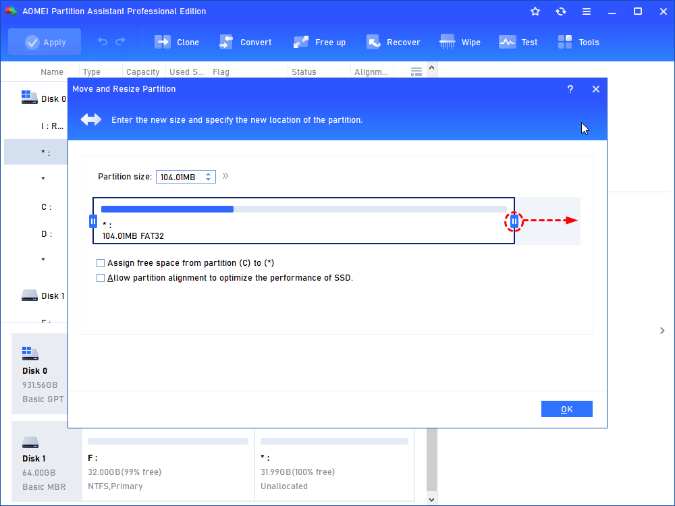The width and height of the screenshot is (675, 506).
Task: Click the Convert icon
Action: (226, 42)
